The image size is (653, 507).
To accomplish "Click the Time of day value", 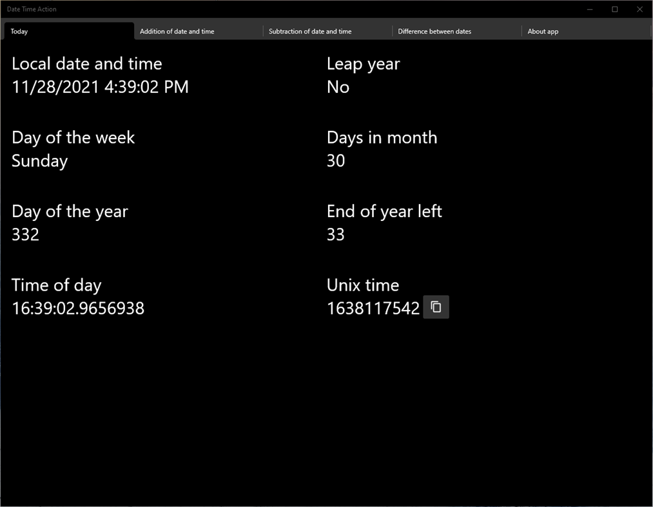I will click(x=77, y=308).
